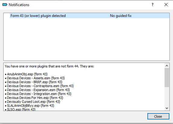Click the 'AnubAnimObj.esp (form 43)' line
Screen dimensions: 173x124
pos(27,74)
